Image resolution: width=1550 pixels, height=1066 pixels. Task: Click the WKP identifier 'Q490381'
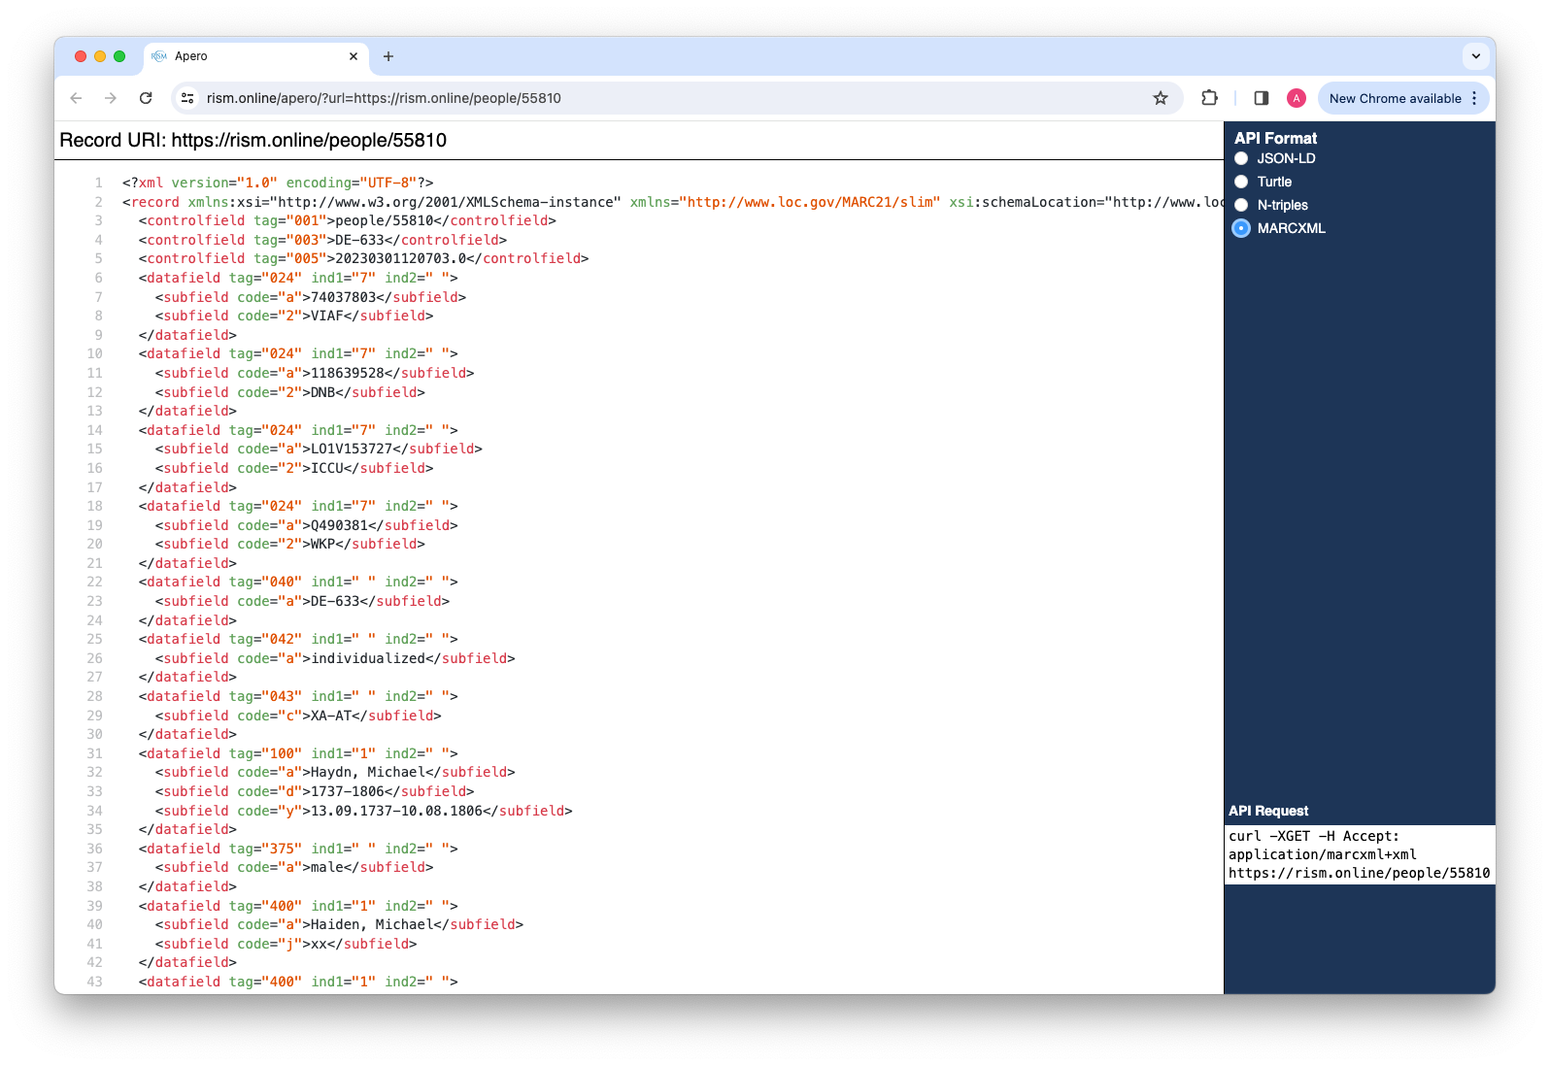339,525
